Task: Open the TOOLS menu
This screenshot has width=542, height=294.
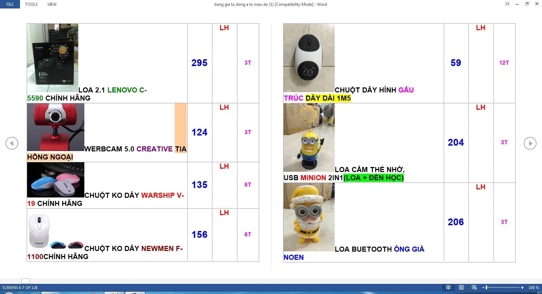Action: tap(32, 4)
